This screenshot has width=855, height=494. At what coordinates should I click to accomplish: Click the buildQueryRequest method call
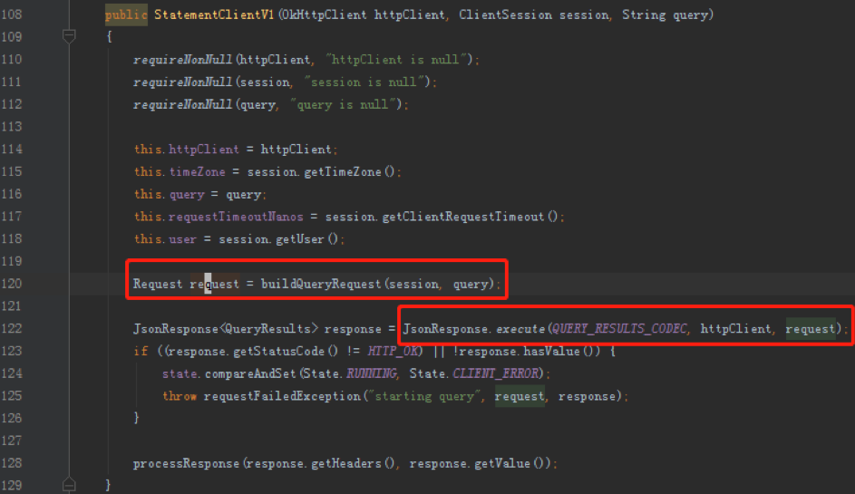[x=321, y=284]
